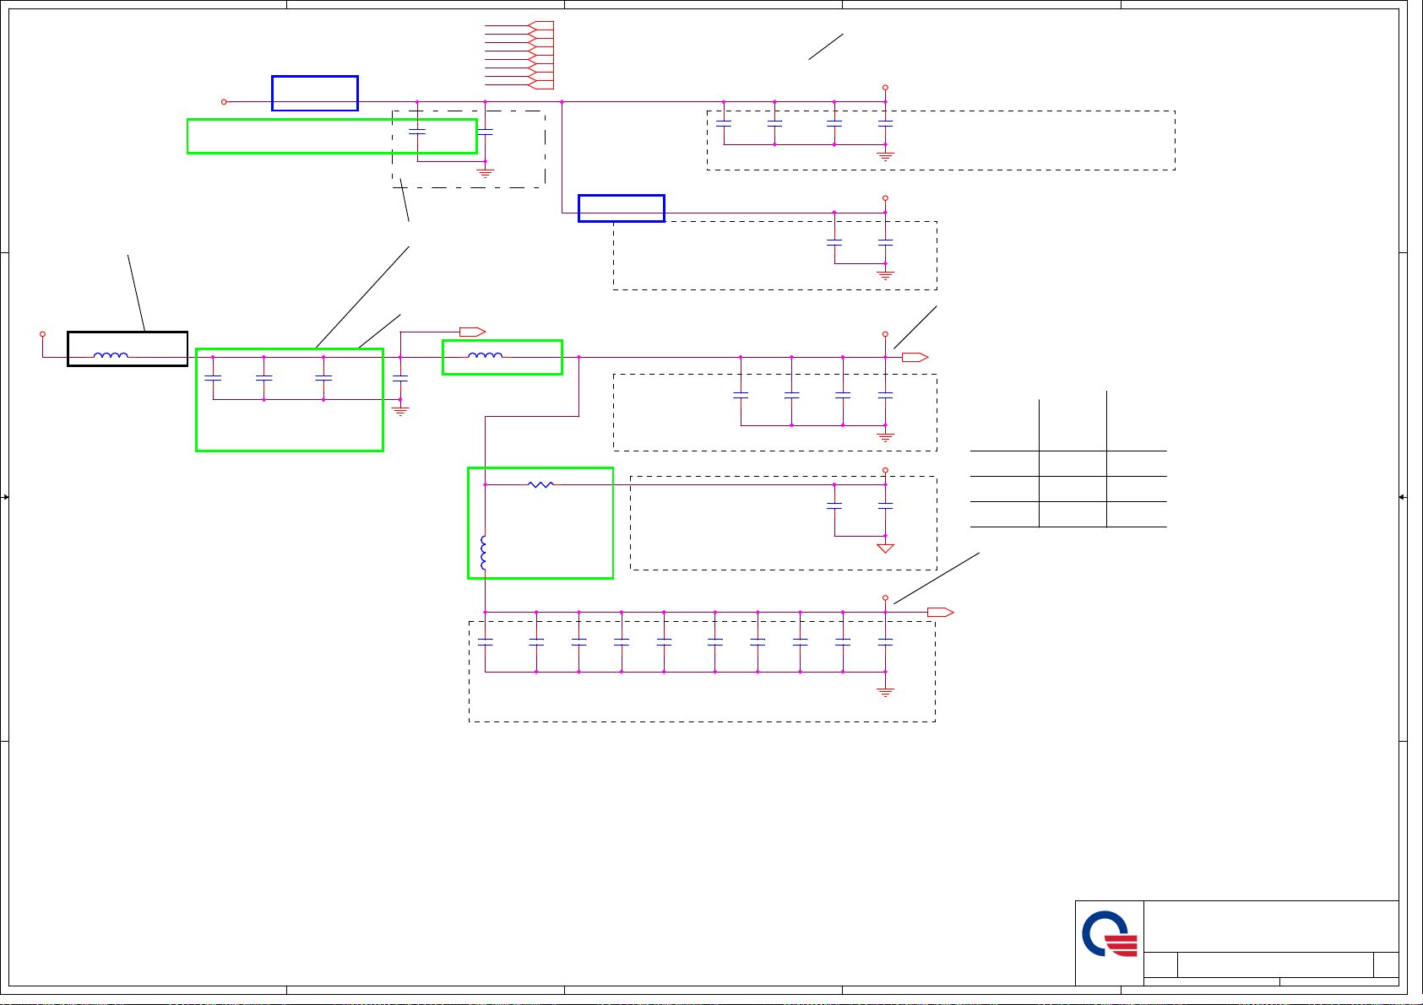Click the blue and red company logo
Screen dimensions: 1423x1005
(1110, 934)
